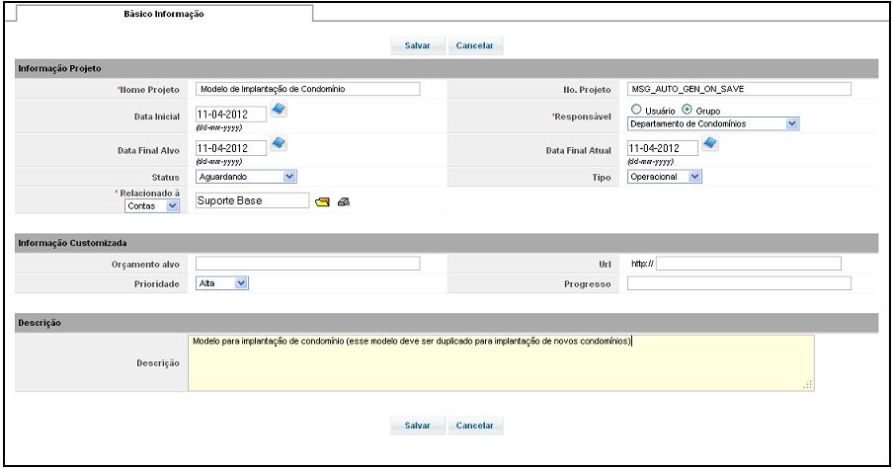Click the Orçamento alvo input field
Image resolution: width=893 pixels, height=469 pixels.
307,263
